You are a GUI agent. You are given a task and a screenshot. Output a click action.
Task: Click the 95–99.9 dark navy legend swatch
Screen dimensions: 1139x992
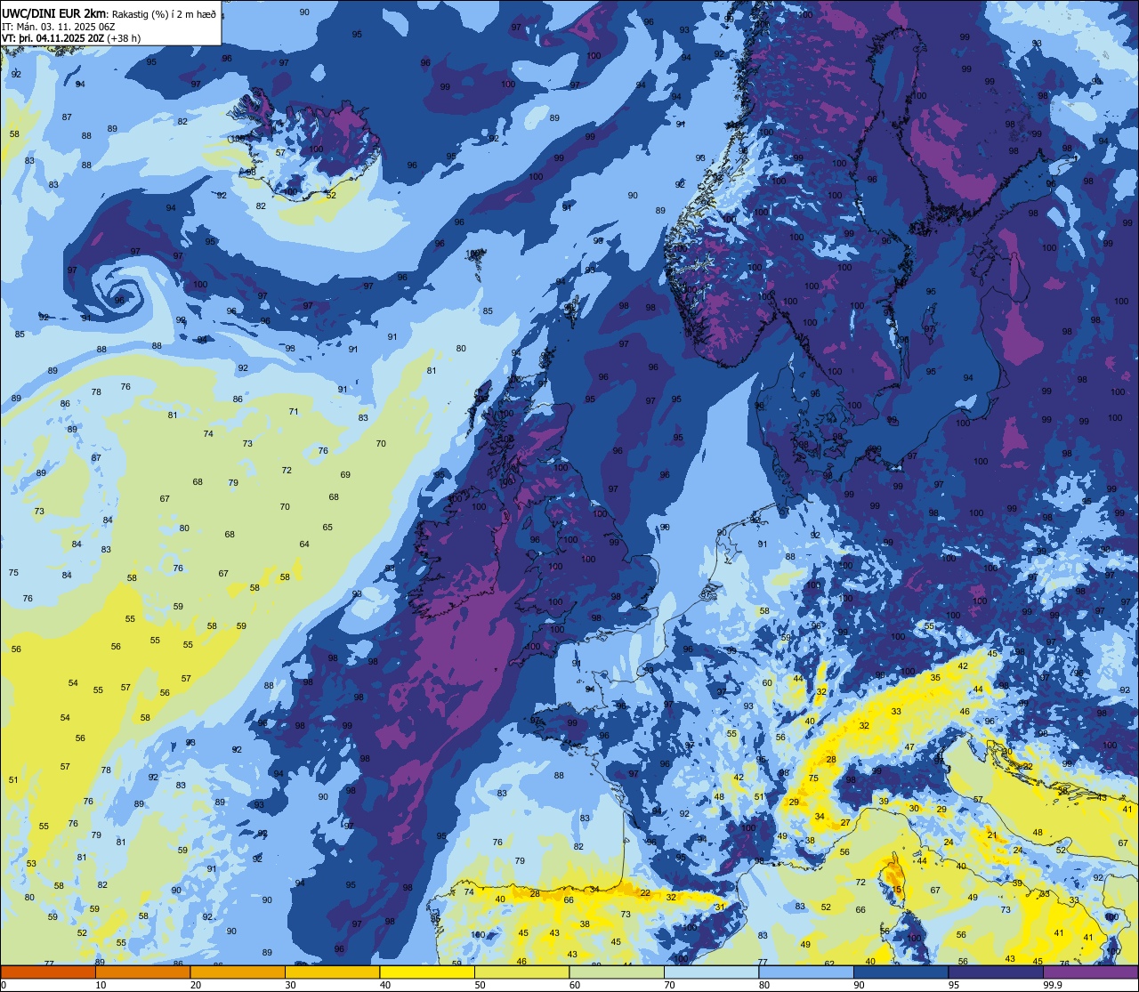996,972
